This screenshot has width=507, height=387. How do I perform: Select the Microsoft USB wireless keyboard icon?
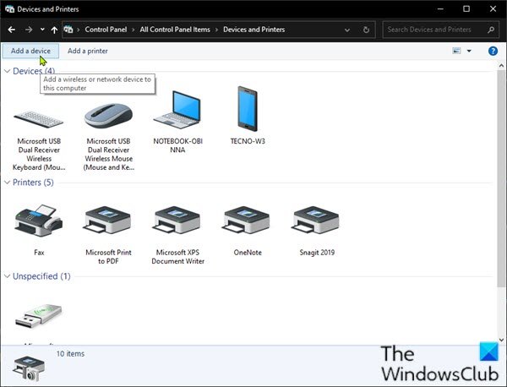point(39,119)
